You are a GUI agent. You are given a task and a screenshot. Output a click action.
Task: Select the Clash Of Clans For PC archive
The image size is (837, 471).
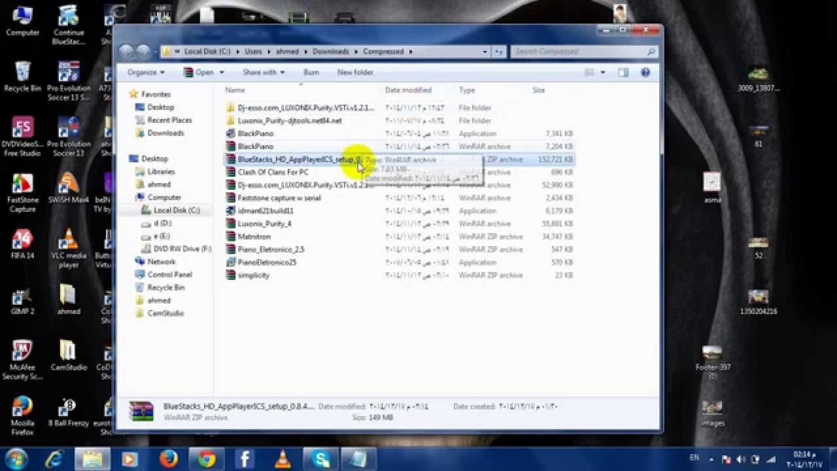pyautogui.click(x=399, y=172)
